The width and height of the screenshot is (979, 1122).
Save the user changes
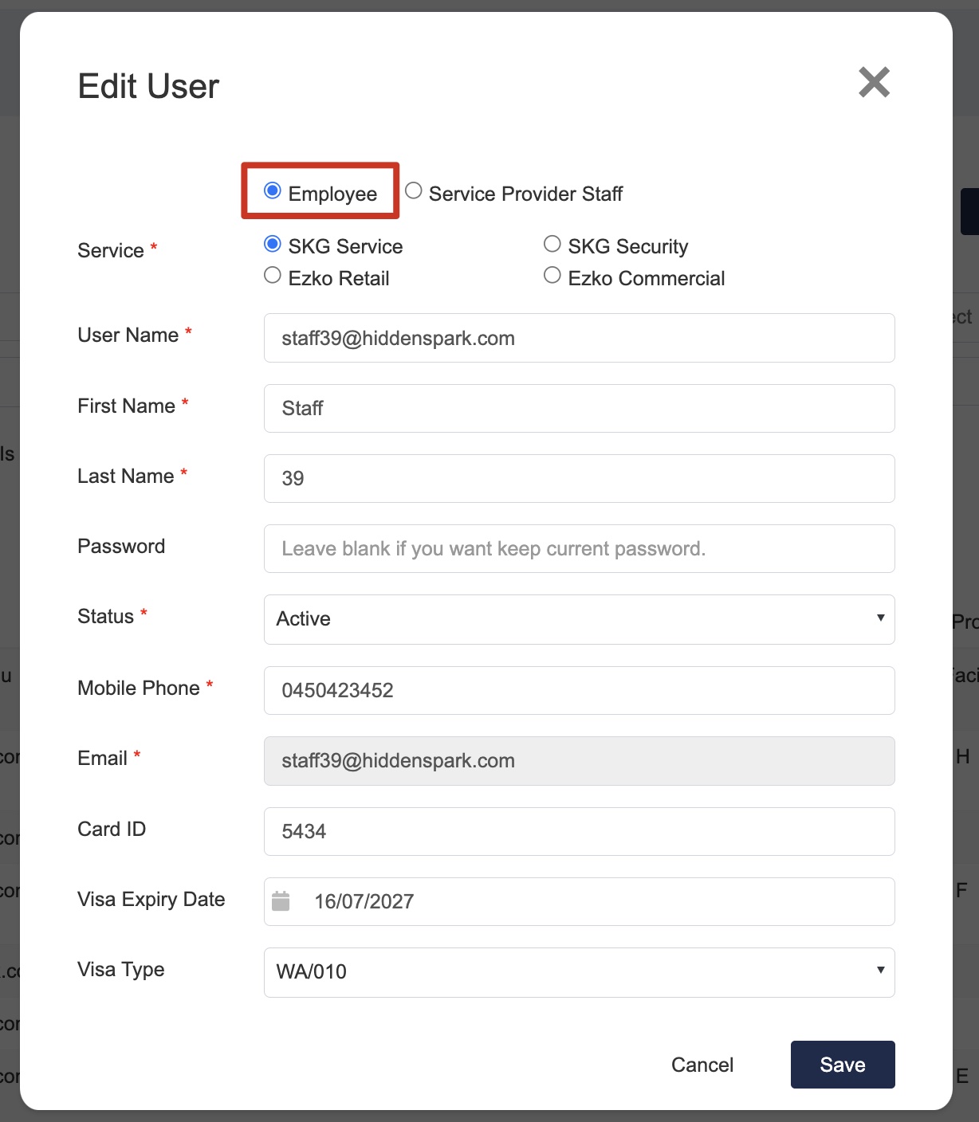point(843,1065)
